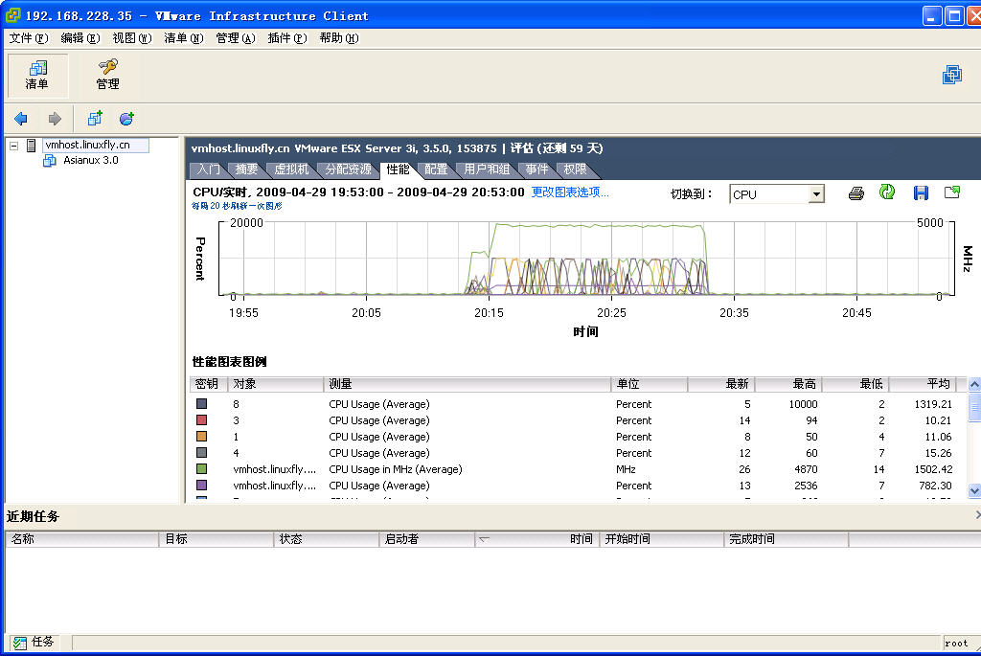Image resolution: width=981 pixels, height=656 pixels.
Task: Select Asianux 3.0 virtual machine in tree
Action: (90, 160)
